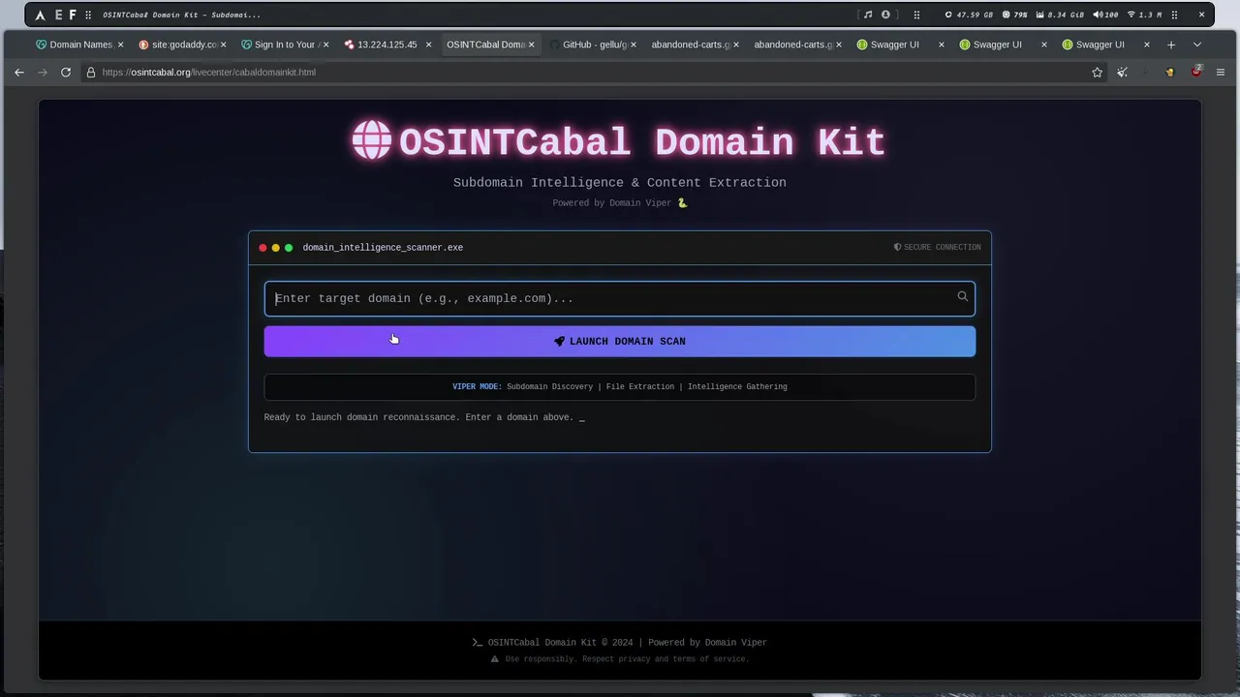
Task: Click the red dot on scanner title bar
Action: (x=263, y=248)
